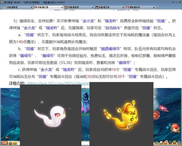Screen dimensions: 182x146
Task: Click purple text 自动战斗 in the notice
Action: (113, 28)
